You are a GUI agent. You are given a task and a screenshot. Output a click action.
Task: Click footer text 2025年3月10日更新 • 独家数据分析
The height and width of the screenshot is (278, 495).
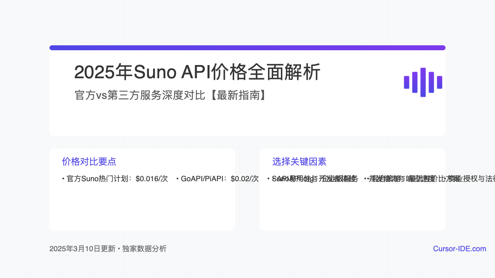click(x=108, y=249)
